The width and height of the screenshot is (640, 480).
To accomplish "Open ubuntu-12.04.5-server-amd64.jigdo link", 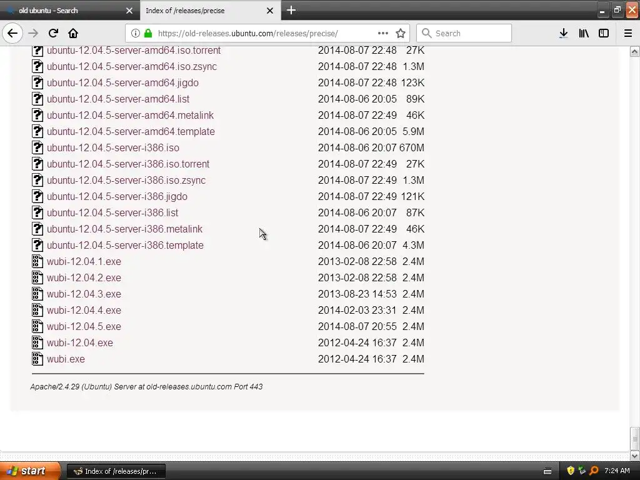I will 122,83.
